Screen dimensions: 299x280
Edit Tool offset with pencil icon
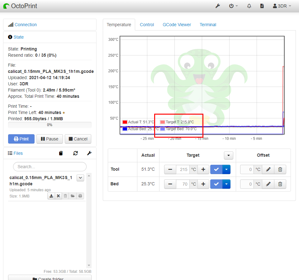tap(268, 169)
